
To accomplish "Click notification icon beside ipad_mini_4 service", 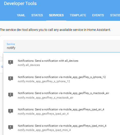I will 11,127.
